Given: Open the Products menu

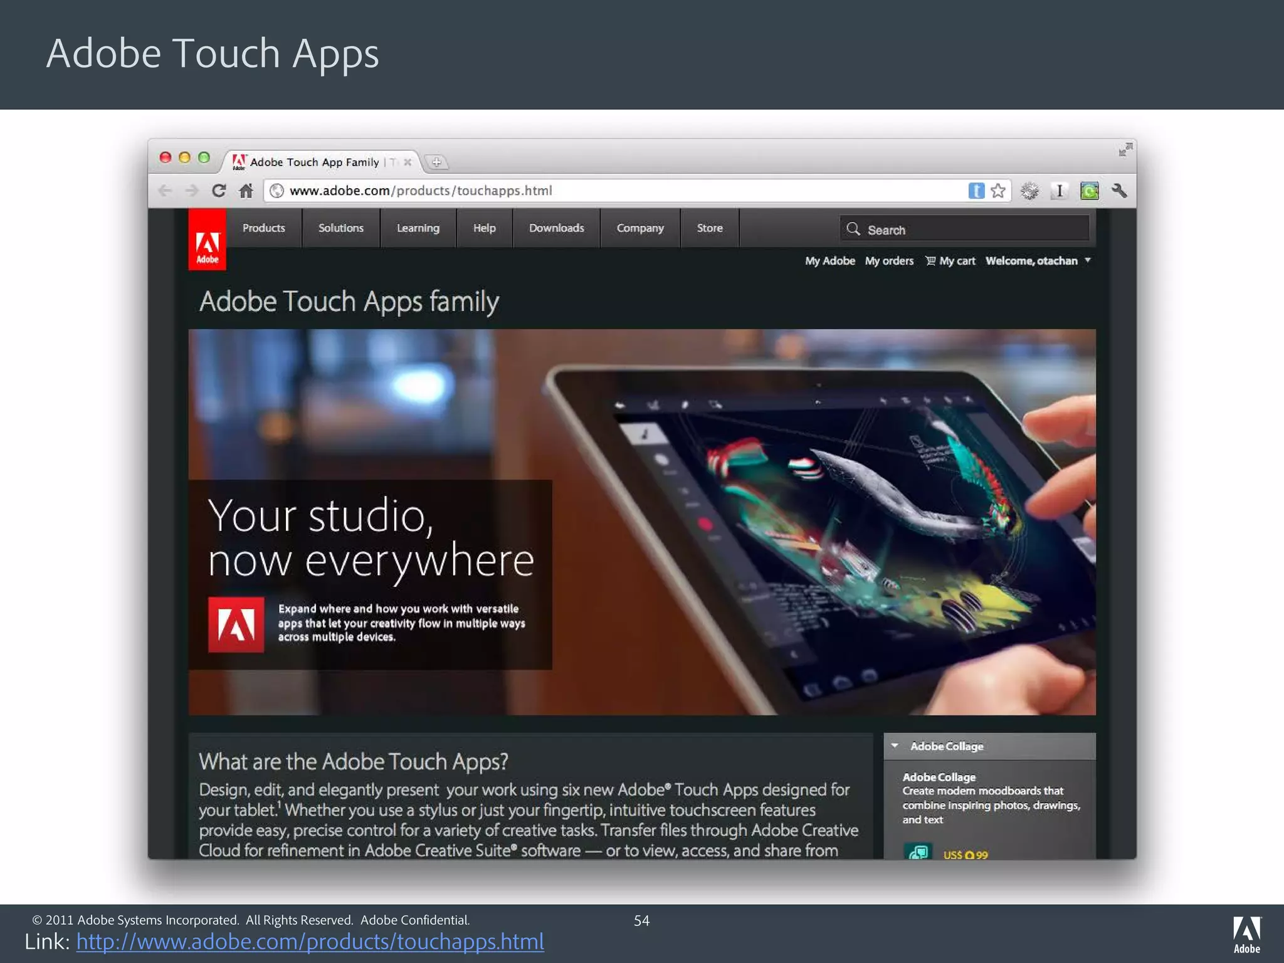Looking at the screenshot, I should point(264,228).
